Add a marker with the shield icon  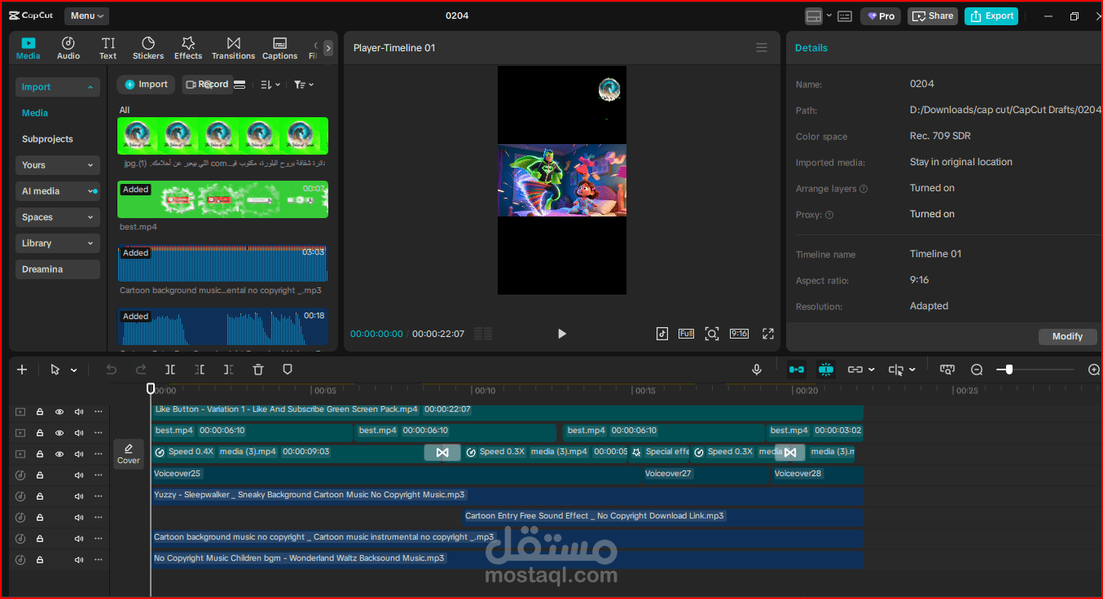click(x=287, y=369)
